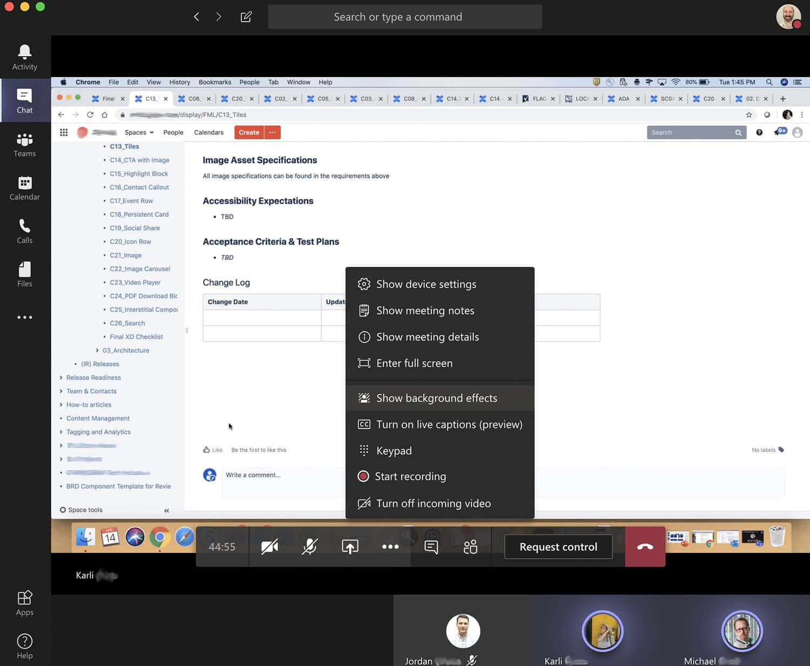The image size is (810, 666).
Task: Expand the How-to articles tree item
Action: tap(61, 405)
